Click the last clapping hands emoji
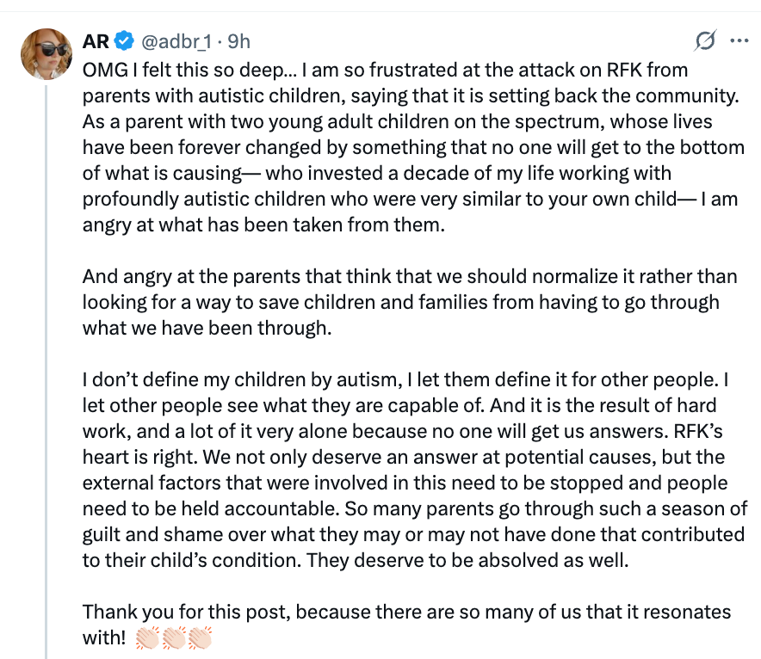The height and width of the screenshot is (659, 761). pos(199,638)
